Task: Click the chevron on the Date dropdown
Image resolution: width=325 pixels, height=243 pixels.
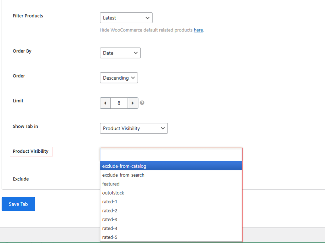Action: [136, 53]
